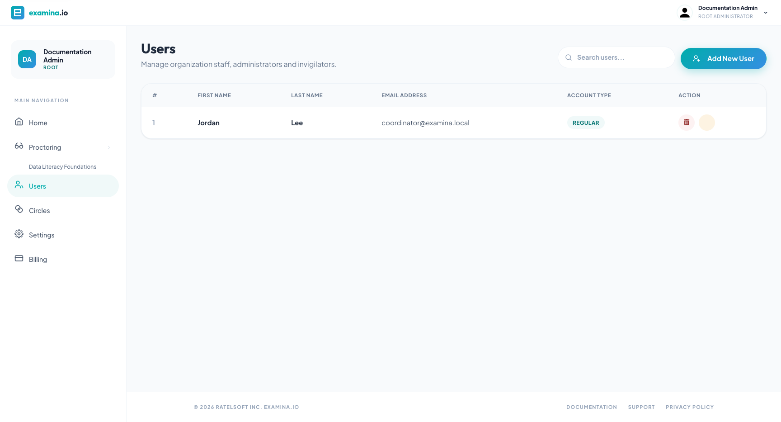Open Data Literacy Foundations sub-item

(62, 167)
